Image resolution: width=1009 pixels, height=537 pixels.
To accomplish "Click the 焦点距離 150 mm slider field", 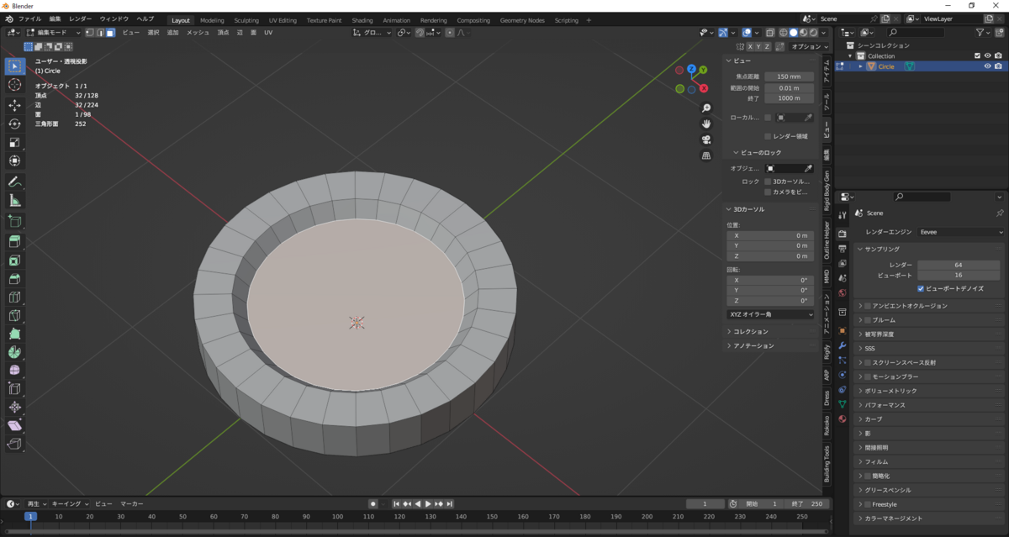I will [x=789, y=76].
